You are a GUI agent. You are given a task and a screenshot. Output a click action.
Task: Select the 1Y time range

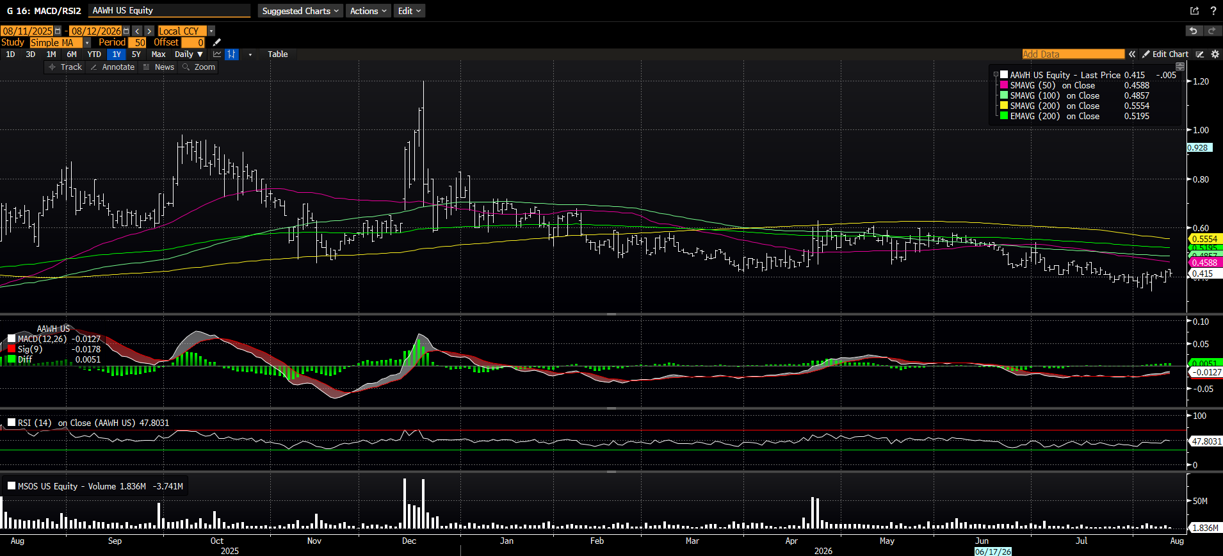(117, 54)
